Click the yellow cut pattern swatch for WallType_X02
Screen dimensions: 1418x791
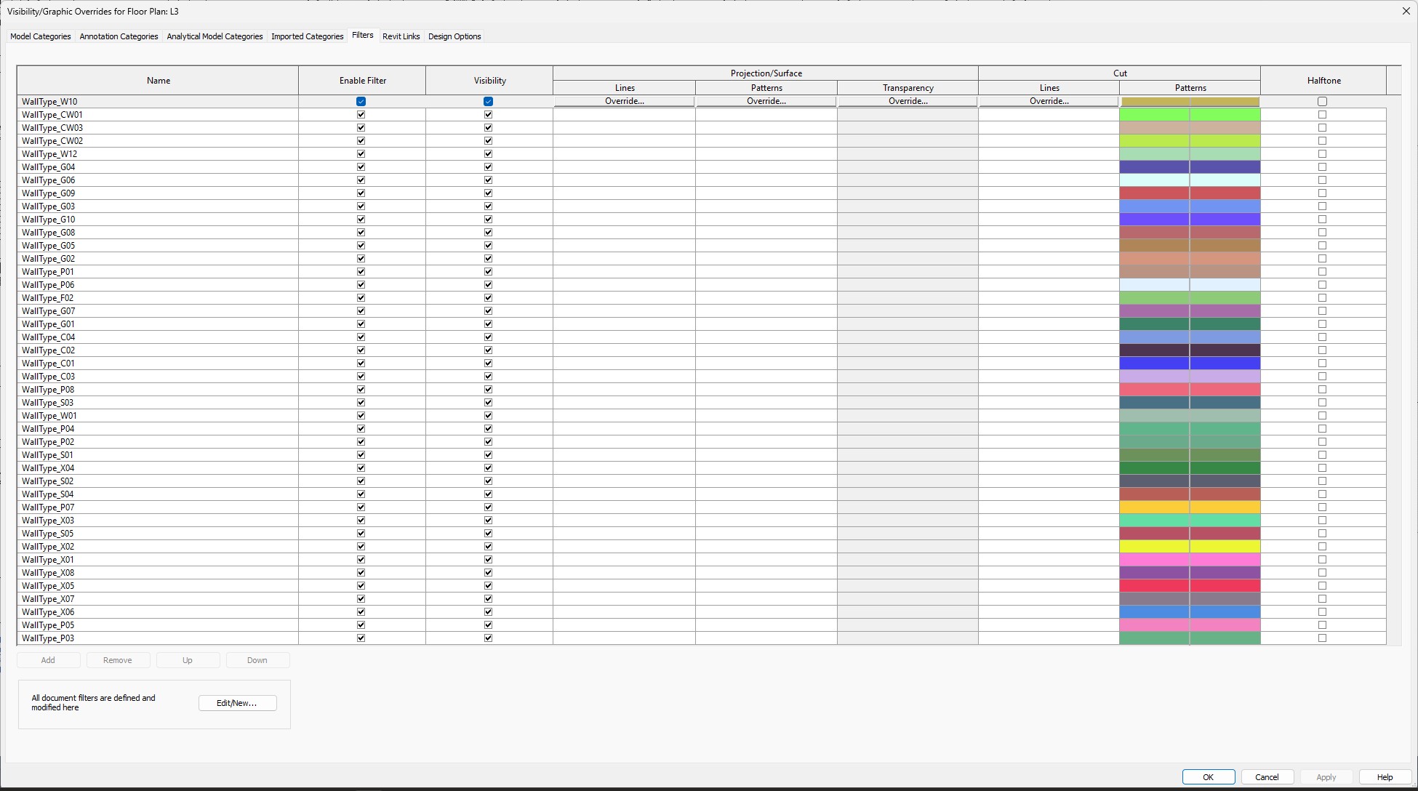click(x=1190, y=547)
